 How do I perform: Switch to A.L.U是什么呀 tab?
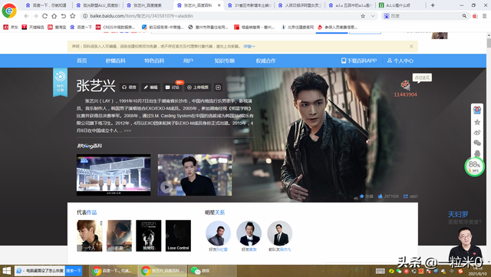[398, 5]
